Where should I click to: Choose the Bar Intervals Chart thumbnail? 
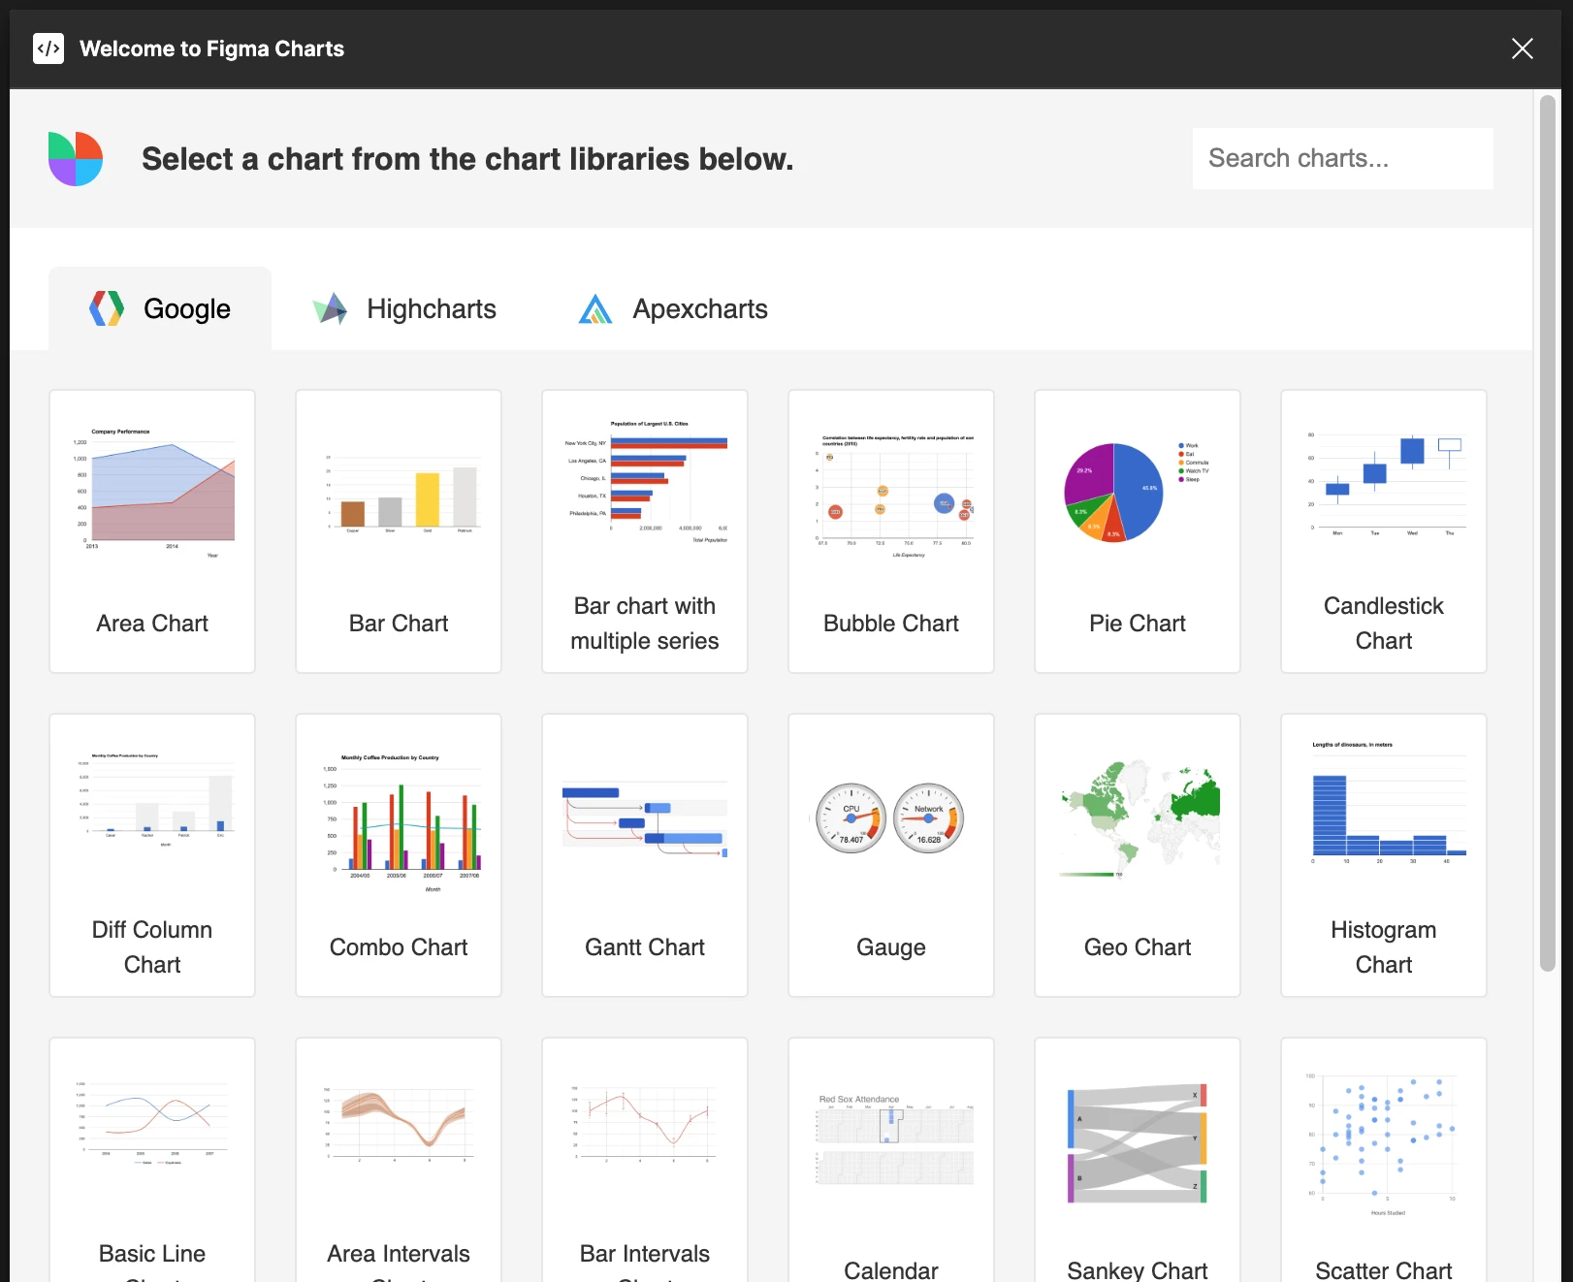point(645,1123)
